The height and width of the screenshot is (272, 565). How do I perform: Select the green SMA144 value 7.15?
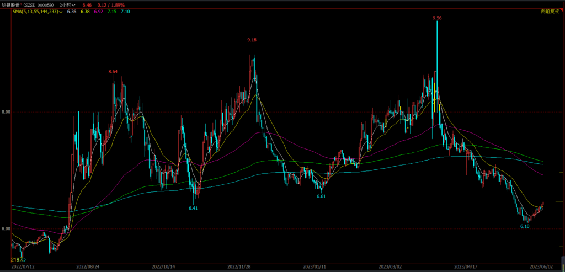[112, 12]
